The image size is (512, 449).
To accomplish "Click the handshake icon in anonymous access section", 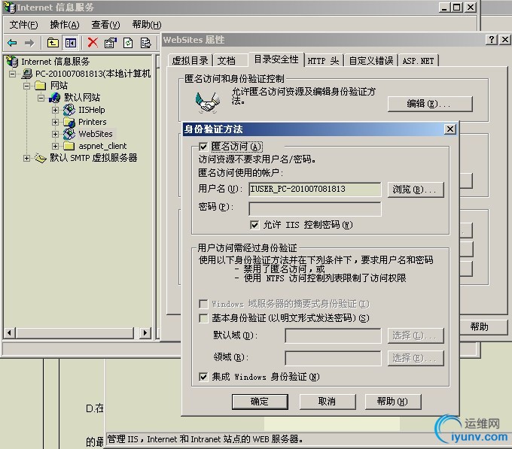I will [x=207, y=102].
